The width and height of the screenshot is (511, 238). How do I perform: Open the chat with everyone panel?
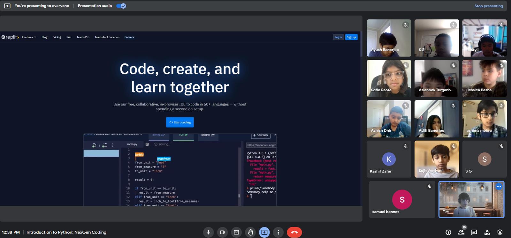pyautogui.click(x=474, y=232)
